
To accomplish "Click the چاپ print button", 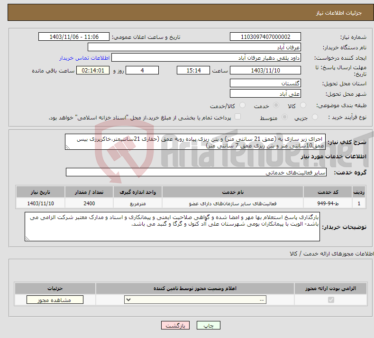I will pyautogui.click(x=209, y=325).
